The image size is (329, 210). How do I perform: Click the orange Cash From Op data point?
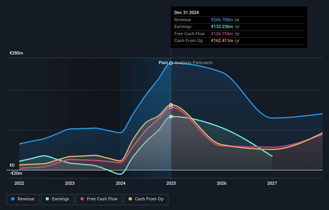coord(171,105)
